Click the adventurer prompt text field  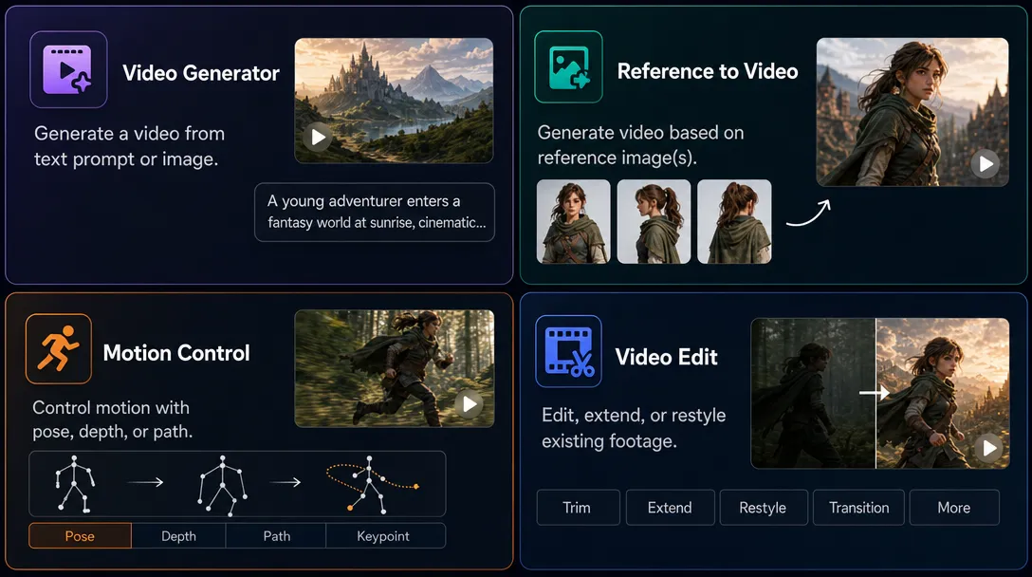coord(375,212)
